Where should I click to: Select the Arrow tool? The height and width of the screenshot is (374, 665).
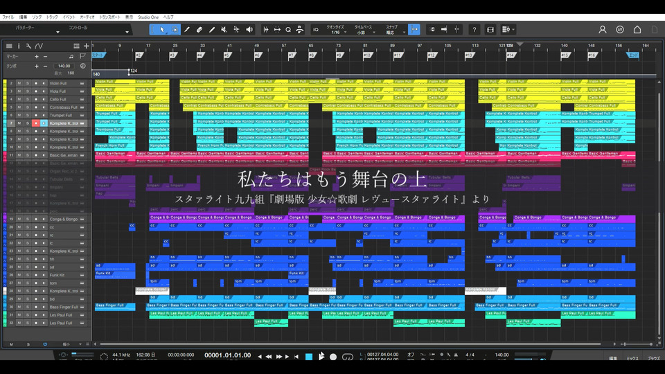pyautogui.click(x=162, y=29)
